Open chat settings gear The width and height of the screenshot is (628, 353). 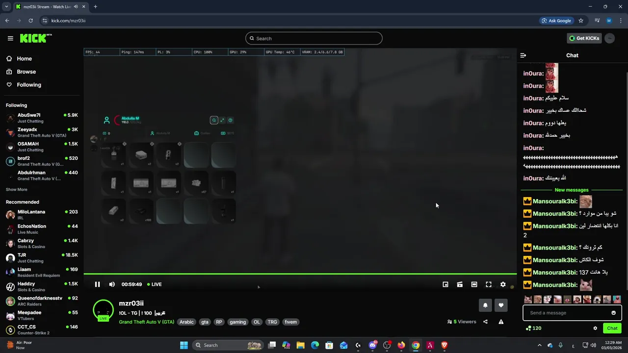tap(595, 328)
